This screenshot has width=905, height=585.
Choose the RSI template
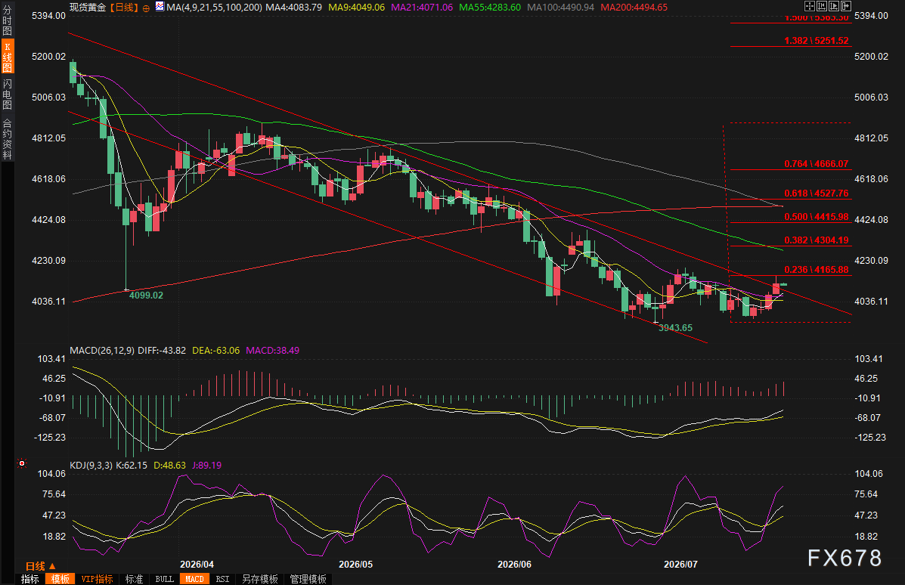[x=222, y=579]
